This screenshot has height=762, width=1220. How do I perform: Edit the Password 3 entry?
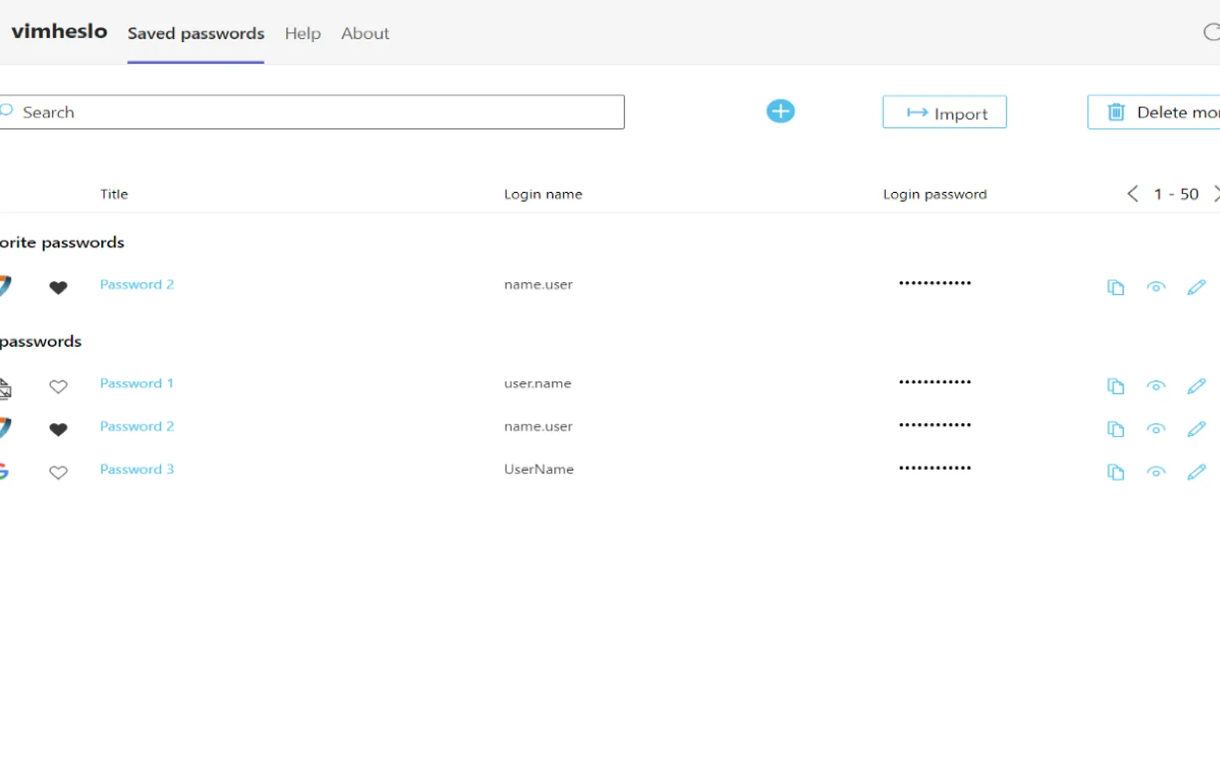[1196, 472]
